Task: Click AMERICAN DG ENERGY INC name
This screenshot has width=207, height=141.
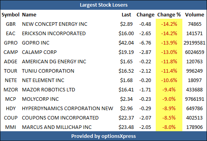Action: (x=54, y=62)
